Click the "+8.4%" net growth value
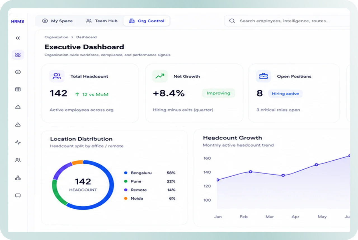 169,93
